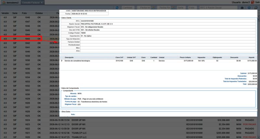Viewport: 260px width, 139px height.
Task: Open the Fecha Ini calendar picker icon
Action: click(153, 7)
